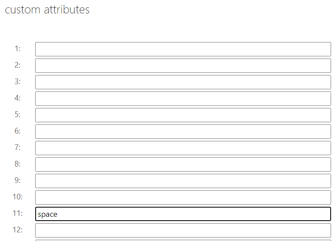
Task: Click the "12:" row label
Action: pos(17,230)
